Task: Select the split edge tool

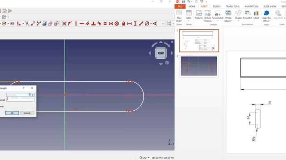Action: 39,24
